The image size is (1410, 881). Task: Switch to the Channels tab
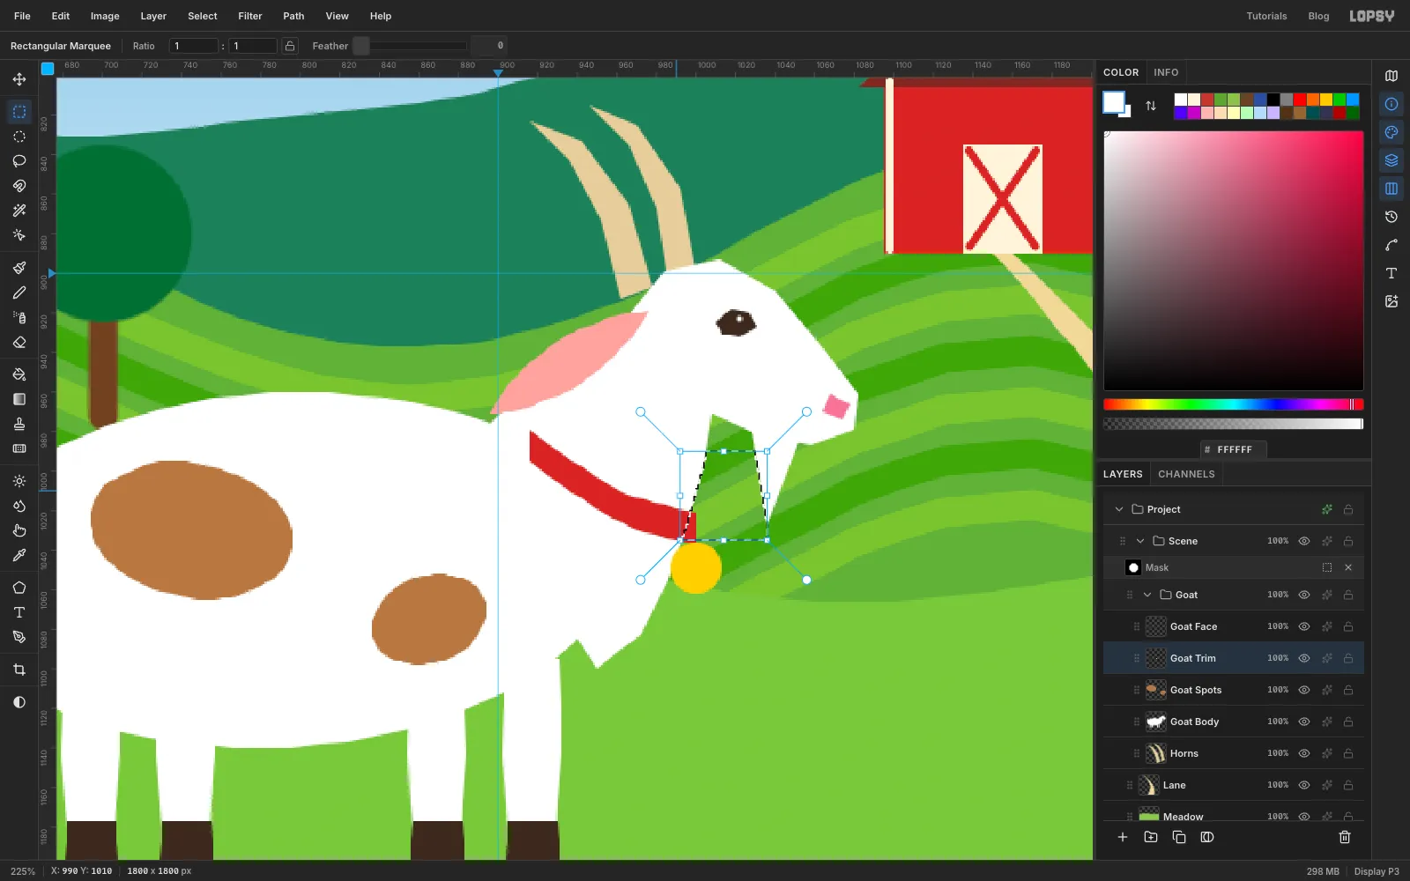[x=1186, y=474]
